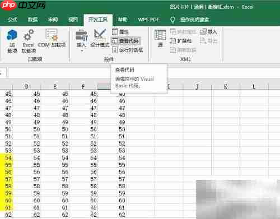Viewport: 280px width, 219px height.
Task: Select yellow highlighted cell 54
Action: coord(6,157)
